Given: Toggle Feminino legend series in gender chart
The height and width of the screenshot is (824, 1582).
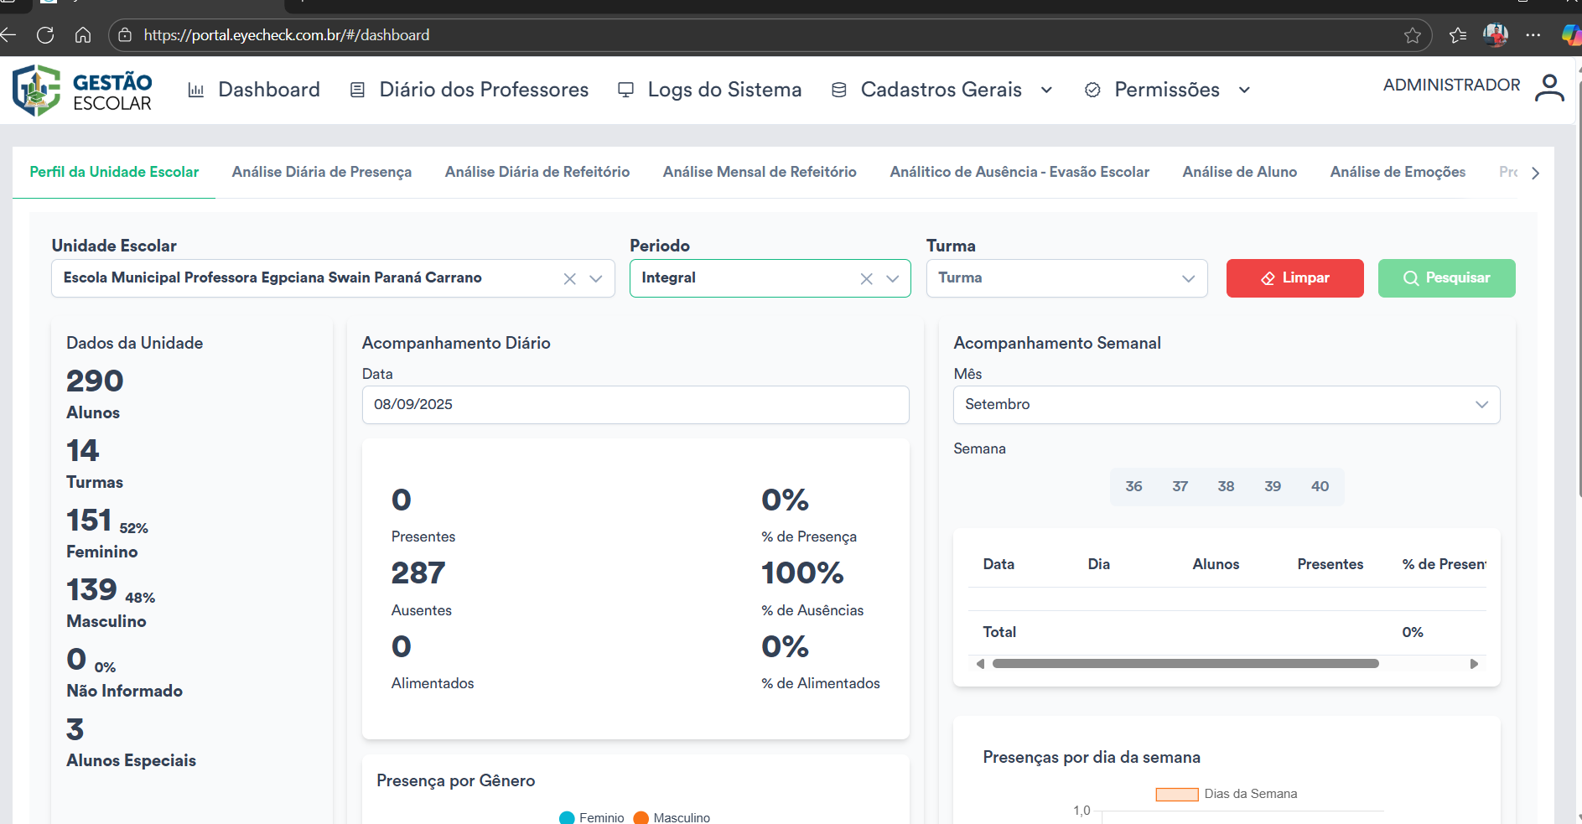Looking at the screenshot, I should tap(592, 817).
